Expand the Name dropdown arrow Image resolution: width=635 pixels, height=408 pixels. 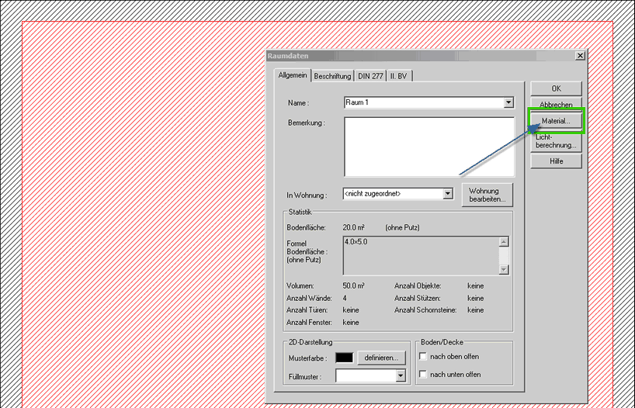pyautogui.click(x=508, y=102)
